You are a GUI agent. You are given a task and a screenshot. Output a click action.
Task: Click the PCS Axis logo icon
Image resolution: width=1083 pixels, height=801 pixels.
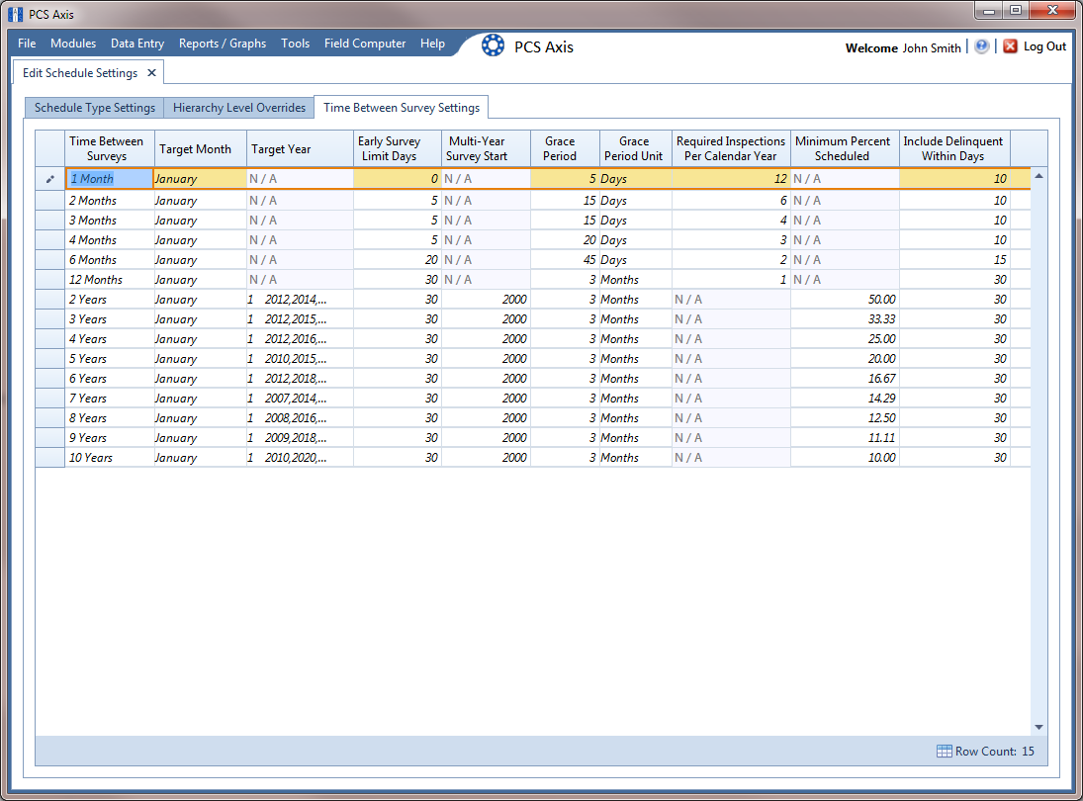tap(493, 45)
